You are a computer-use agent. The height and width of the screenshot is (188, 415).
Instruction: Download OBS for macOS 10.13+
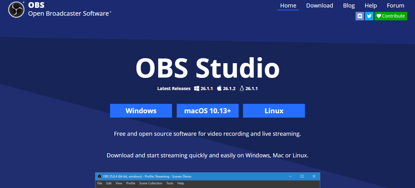pos(208,111)
